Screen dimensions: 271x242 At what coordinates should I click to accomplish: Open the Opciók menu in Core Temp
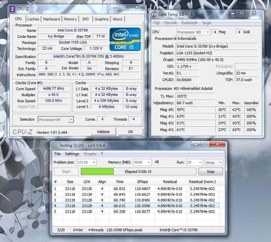(171, 23)
